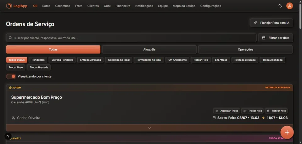Screen dimensions: 302x144
Task: Filter by Trocar Hoje chip
Action: point(16,68)
